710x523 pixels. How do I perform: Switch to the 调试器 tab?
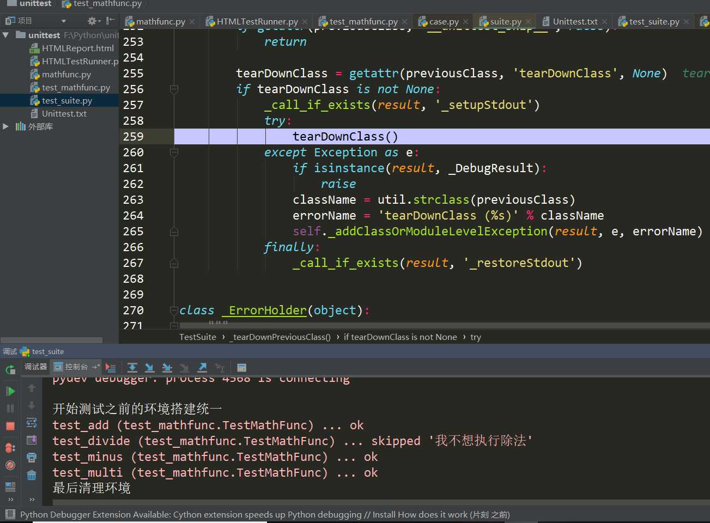click(36, 367)
